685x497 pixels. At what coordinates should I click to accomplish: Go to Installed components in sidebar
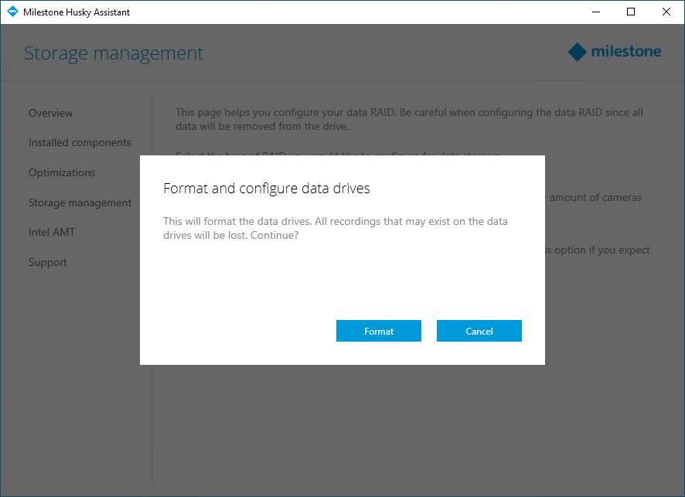tap(80, 143)
